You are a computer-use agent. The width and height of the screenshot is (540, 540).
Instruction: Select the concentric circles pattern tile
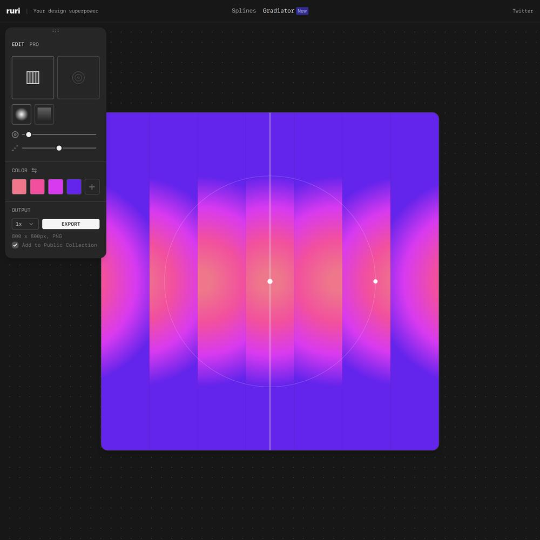(78, 78)
